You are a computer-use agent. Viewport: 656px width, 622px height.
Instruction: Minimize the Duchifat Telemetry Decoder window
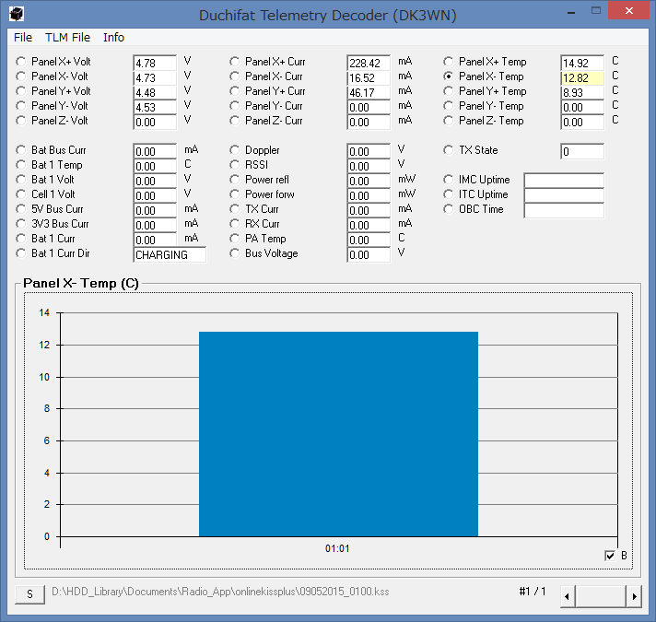coord(571,11)
